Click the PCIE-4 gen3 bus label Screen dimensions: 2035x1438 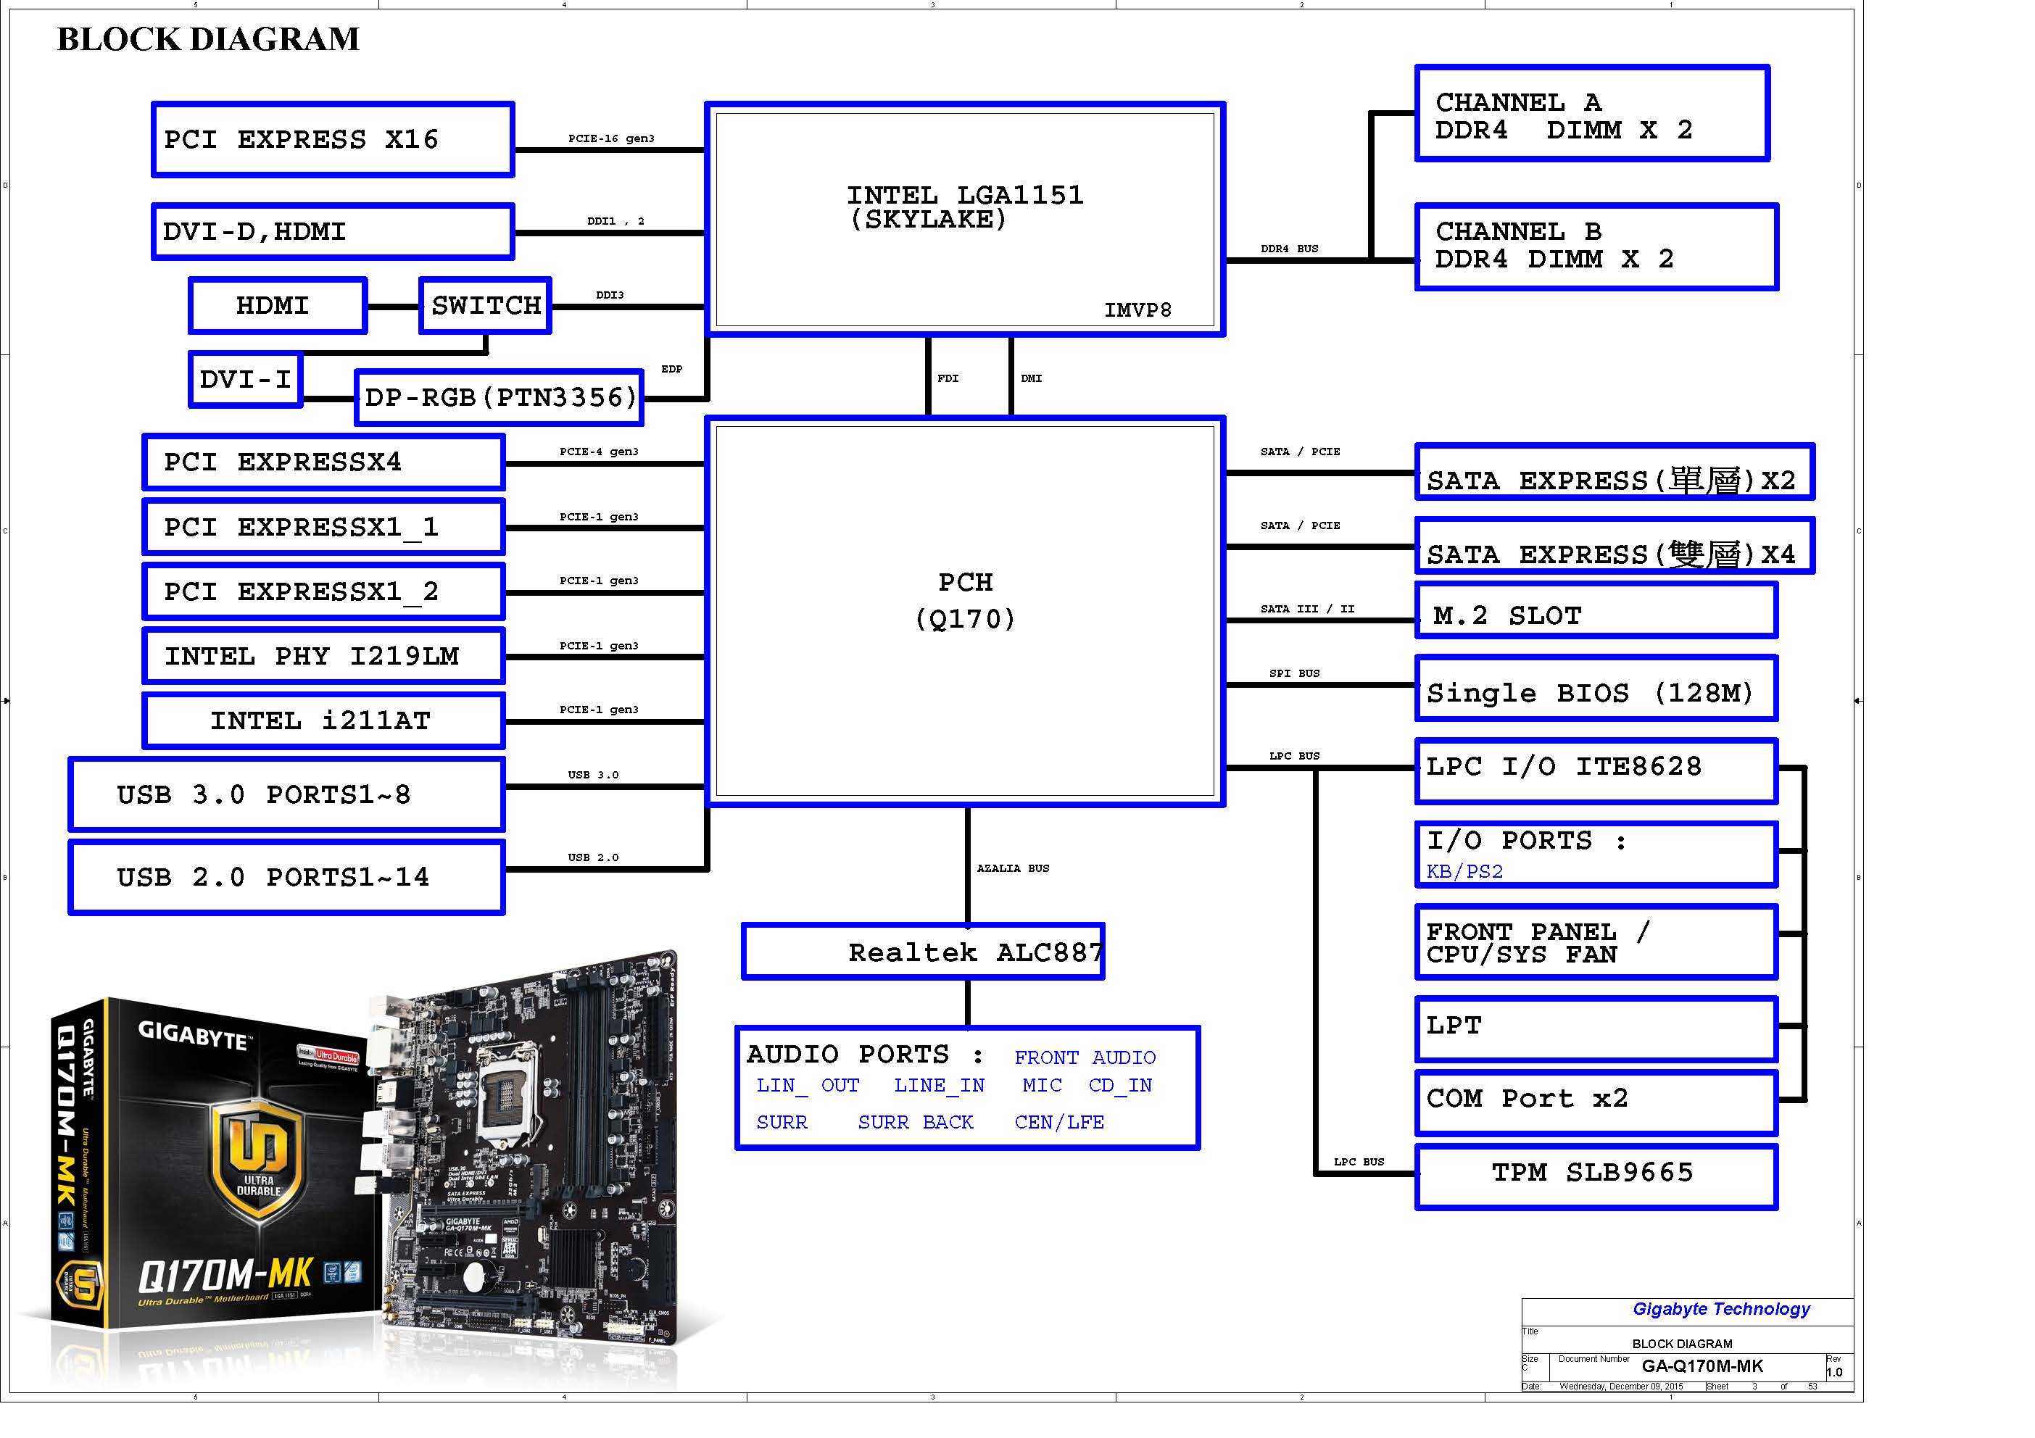[x=598, y=451]
